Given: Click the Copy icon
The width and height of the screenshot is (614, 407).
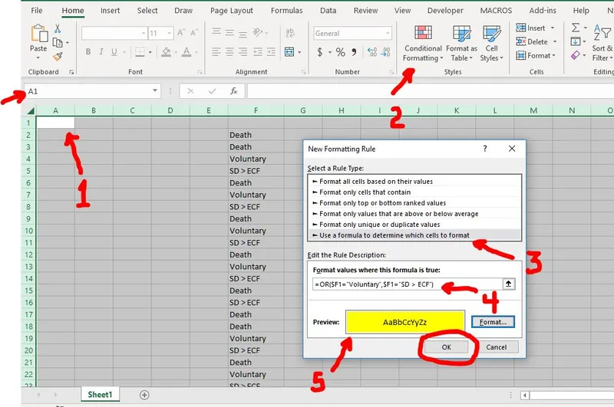Looking at the screenshot, I should point(58,42).
